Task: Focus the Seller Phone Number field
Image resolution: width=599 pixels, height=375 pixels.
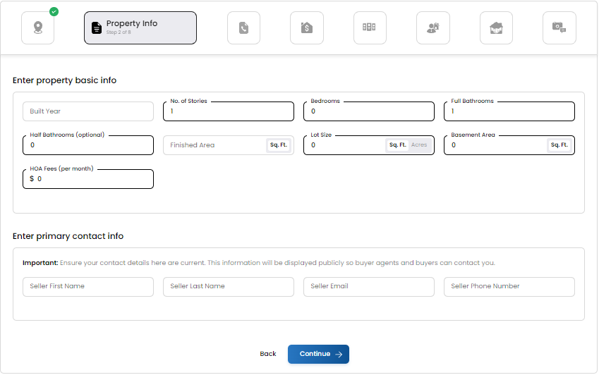Action: pos(509,286)
